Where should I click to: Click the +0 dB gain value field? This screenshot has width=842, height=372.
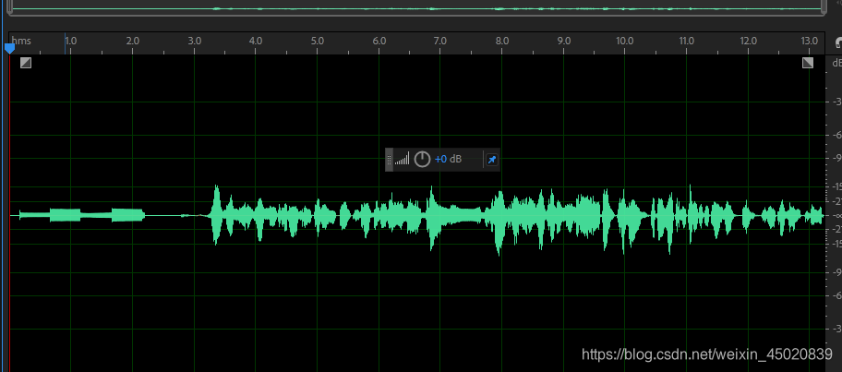point(448,160)
